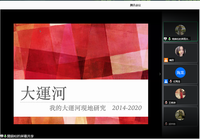Click the green microphone icon at bottom-left status bar

5,136
